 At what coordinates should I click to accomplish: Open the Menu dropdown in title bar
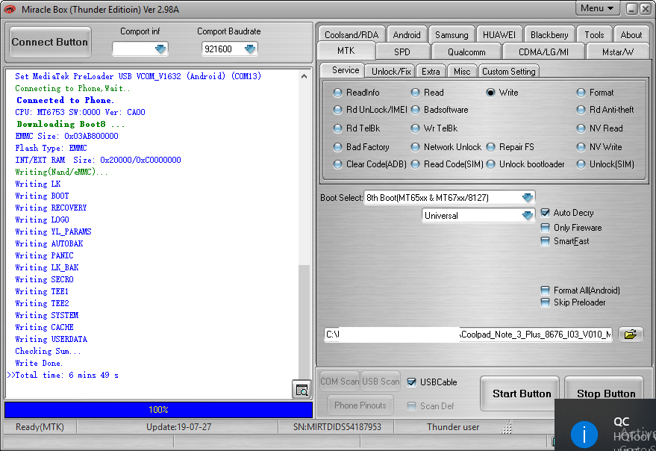(x=597, y=8)
